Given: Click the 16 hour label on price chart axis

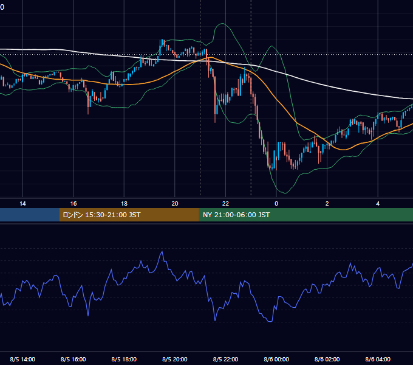Looking at the screenshot, I should point(73,204).
